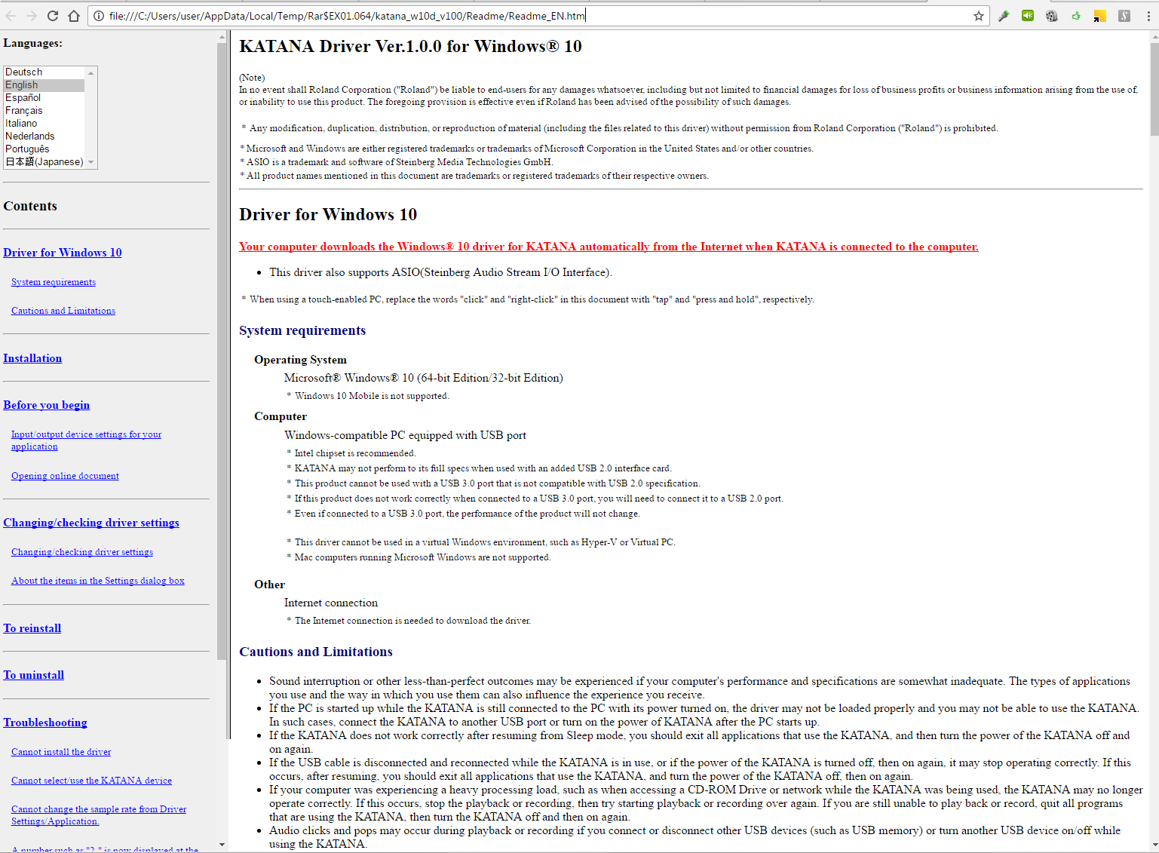Choose Nederlands from the language list
This screenshot has height=853, width=1159.
[44, 136]
